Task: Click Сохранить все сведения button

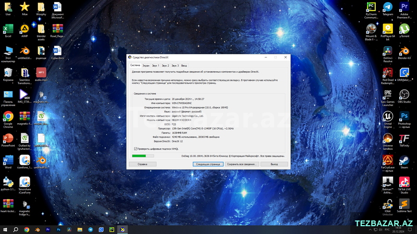Action: (x=242, y=164)
